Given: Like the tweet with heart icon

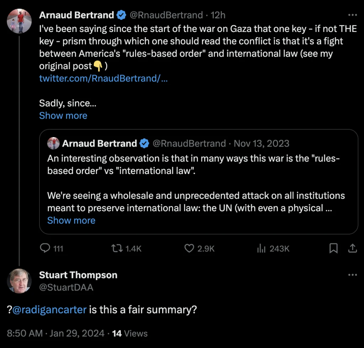Looking at the screenshot, I should click(x=189, y=249).
